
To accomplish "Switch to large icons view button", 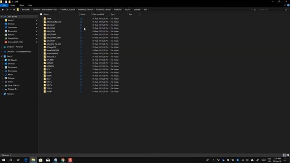I will tap(288, 155).
